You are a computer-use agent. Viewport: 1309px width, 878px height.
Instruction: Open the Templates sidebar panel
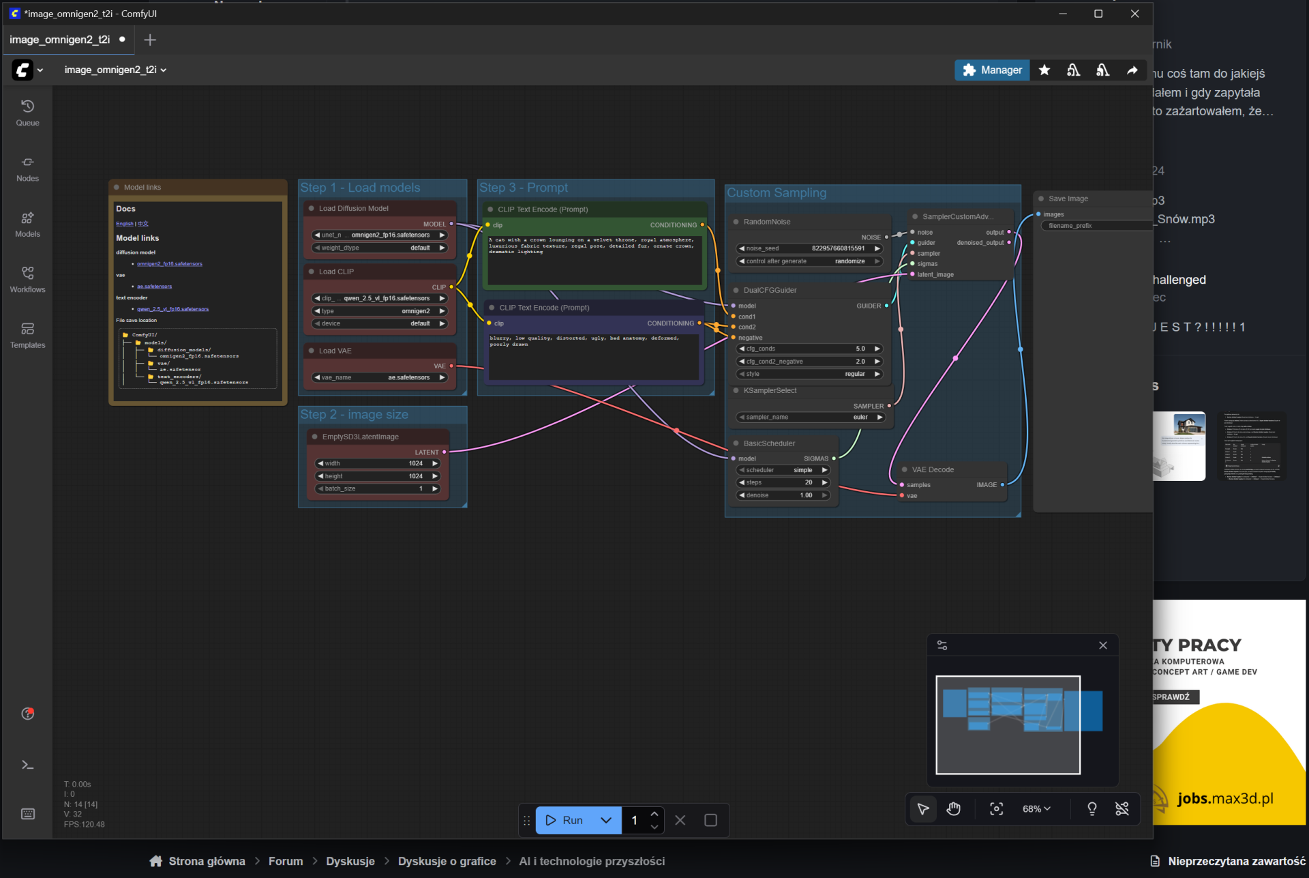[x=27, y=335]
